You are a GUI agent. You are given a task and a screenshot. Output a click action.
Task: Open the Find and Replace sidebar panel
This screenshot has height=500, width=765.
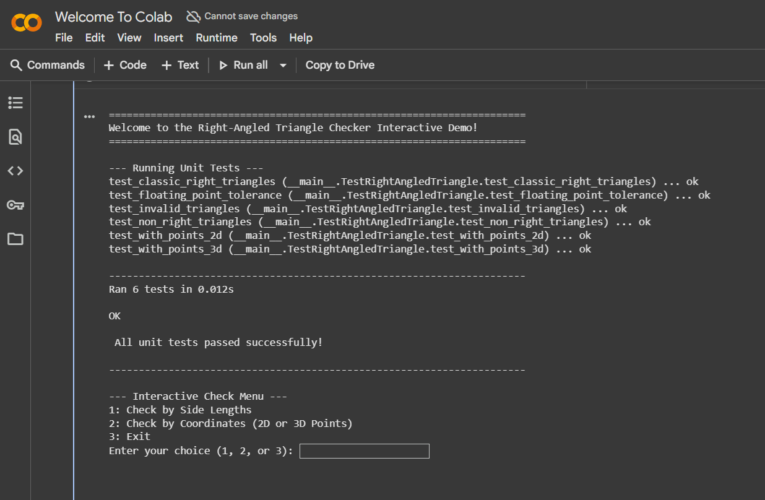(15, 137)
